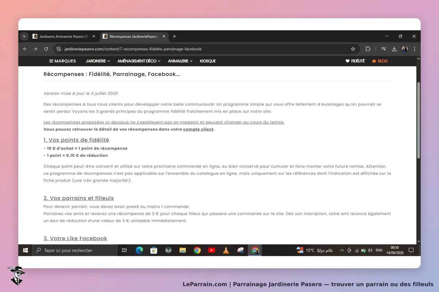Select the Récompenses JardineriePasero tab

(134, 36)
